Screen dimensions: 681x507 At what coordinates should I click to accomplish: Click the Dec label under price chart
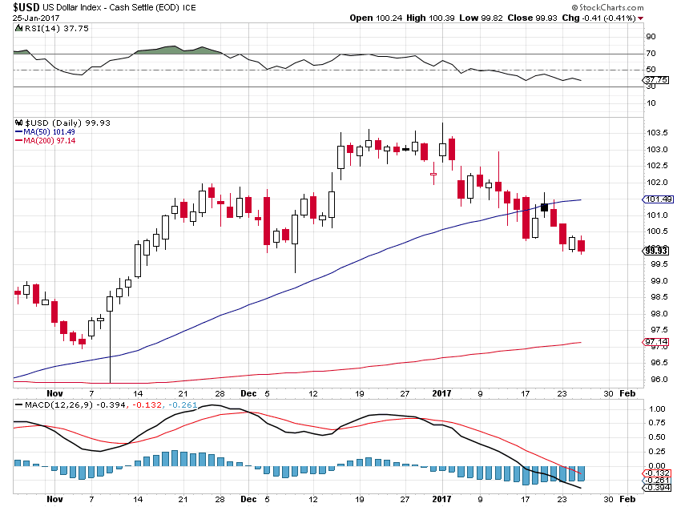point(248,393)
